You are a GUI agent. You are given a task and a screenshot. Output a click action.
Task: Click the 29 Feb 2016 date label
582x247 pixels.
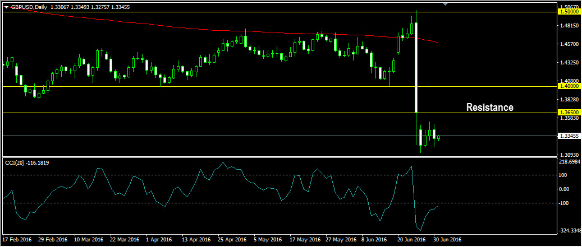(x=53, y=240)
